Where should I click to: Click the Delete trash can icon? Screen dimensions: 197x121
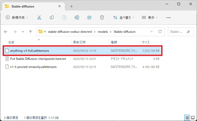click(102, 17)
